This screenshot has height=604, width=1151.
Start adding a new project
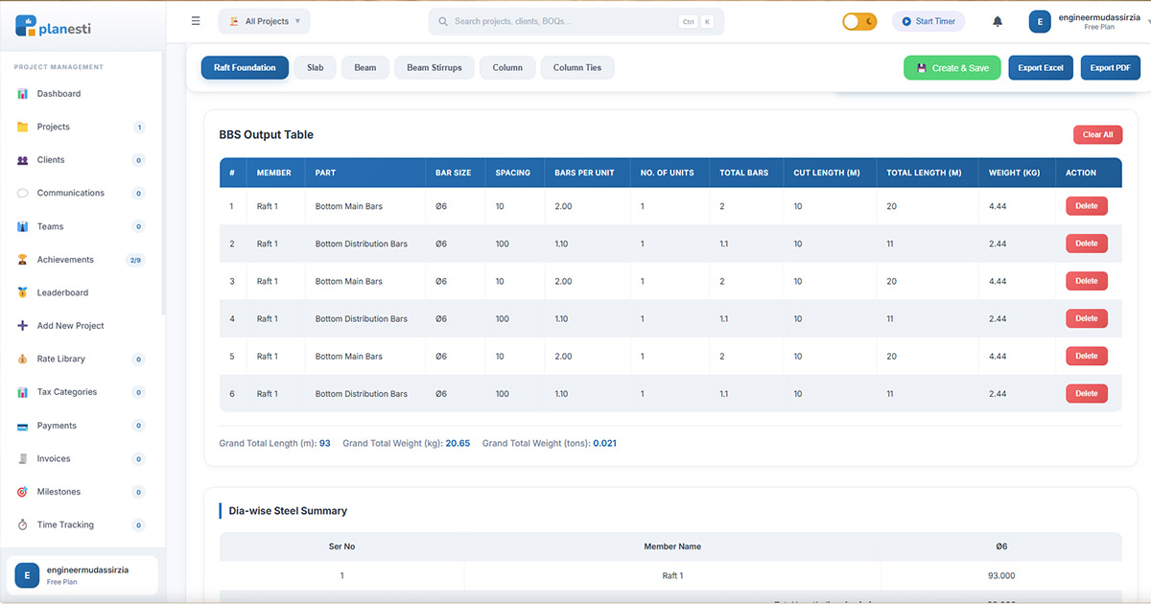69,325
